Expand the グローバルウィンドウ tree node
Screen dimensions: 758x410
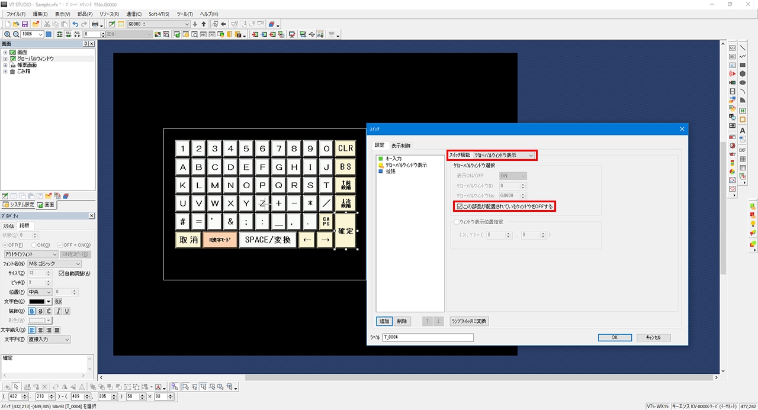click(5, 59)
